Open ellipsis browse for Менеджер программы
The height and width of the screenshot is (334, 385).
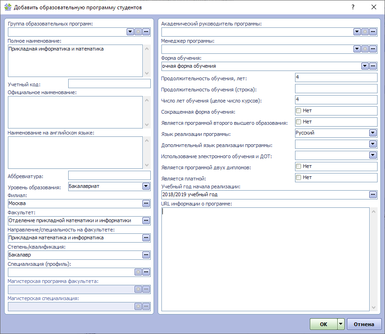(373, 49)
